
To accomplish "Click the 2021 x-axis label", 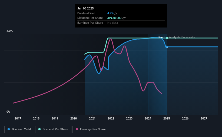I will pos(92,118).
